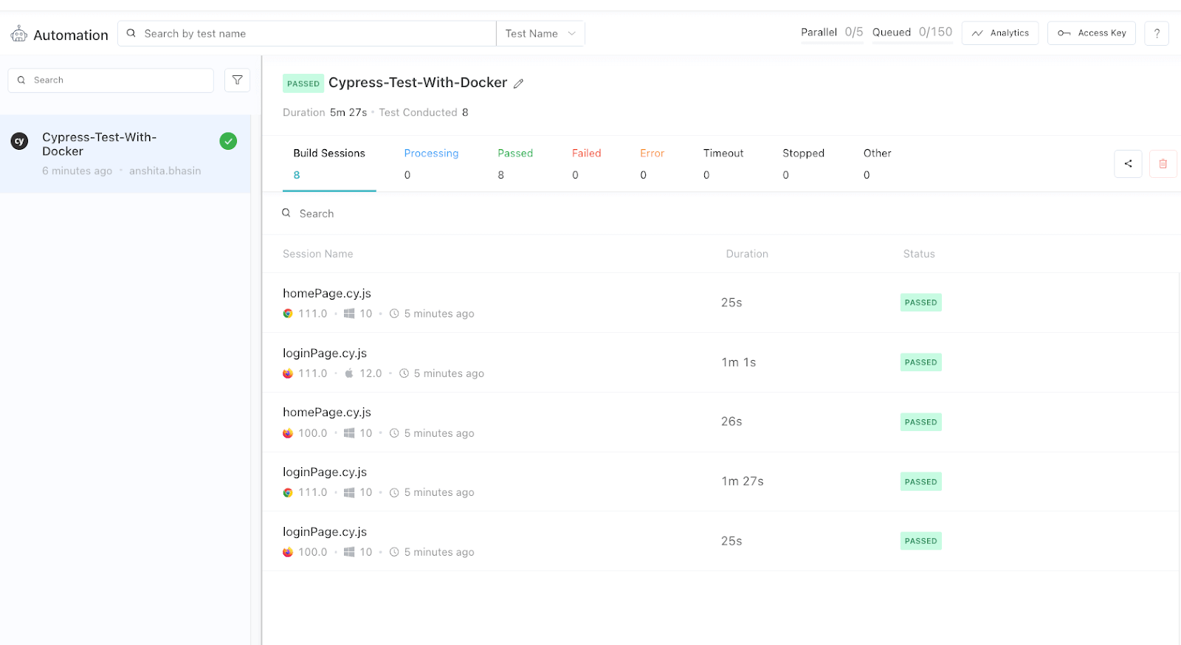Select the Build Sessions tab

click(329, 163)
